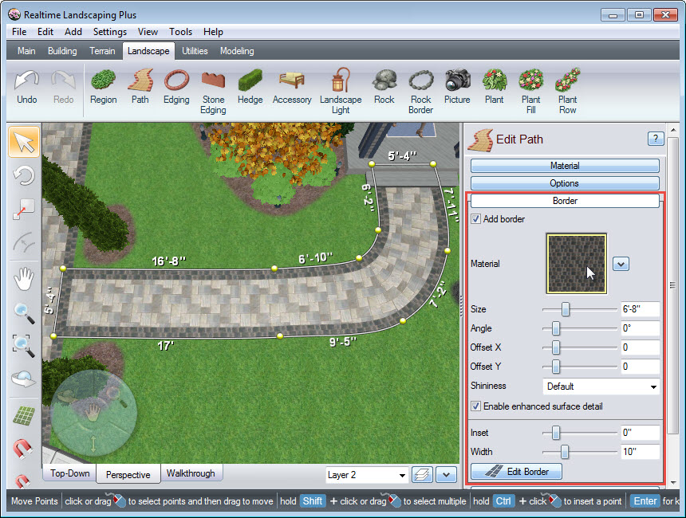Add a Region from the toolbar

coord(103,88)
